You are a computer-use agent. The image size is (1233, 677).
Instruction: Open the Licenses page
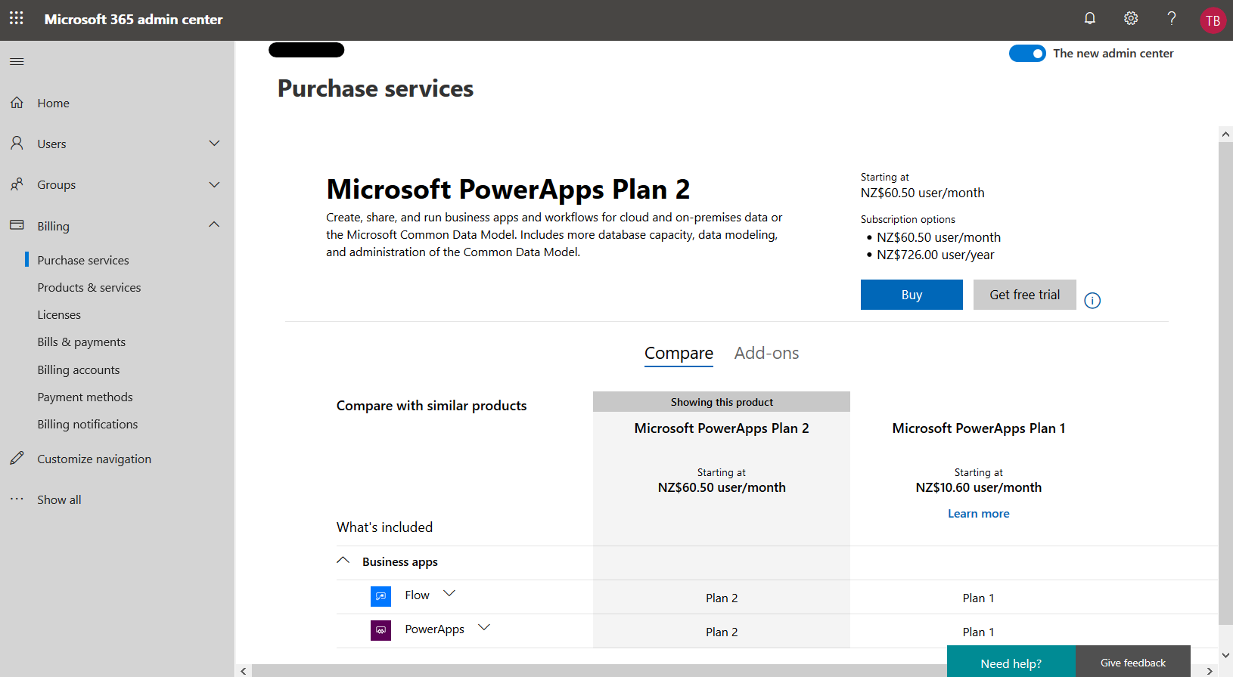pyautogui.click(x=59, y=314)
